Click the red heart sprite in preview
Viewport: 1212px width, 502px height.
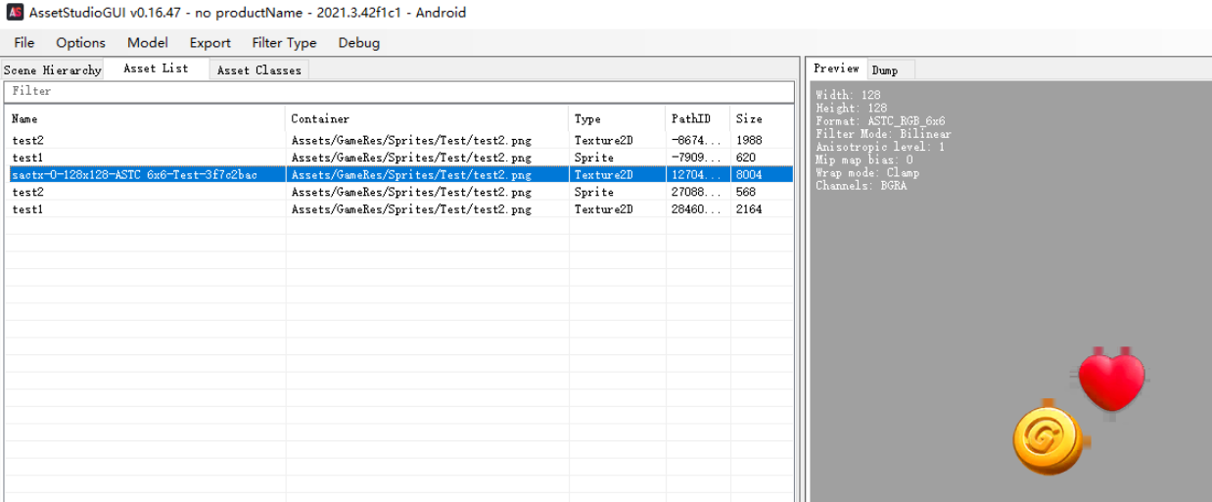(x=1112, y=382)
